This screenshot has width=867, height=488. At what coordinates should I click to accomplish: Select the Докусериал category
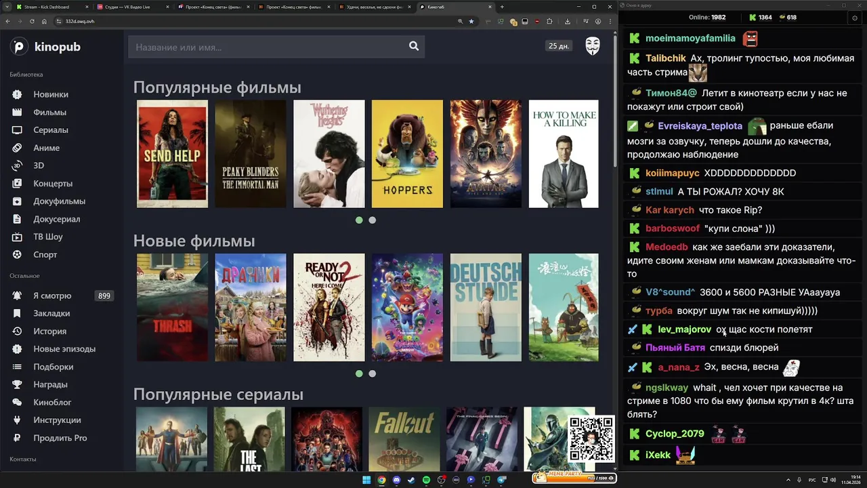[x=56, y=219]
